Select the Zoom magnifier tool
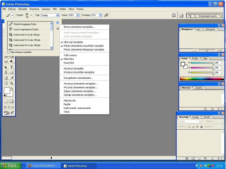The width and height of the screenshot is (226, 169). click(12, 83)
